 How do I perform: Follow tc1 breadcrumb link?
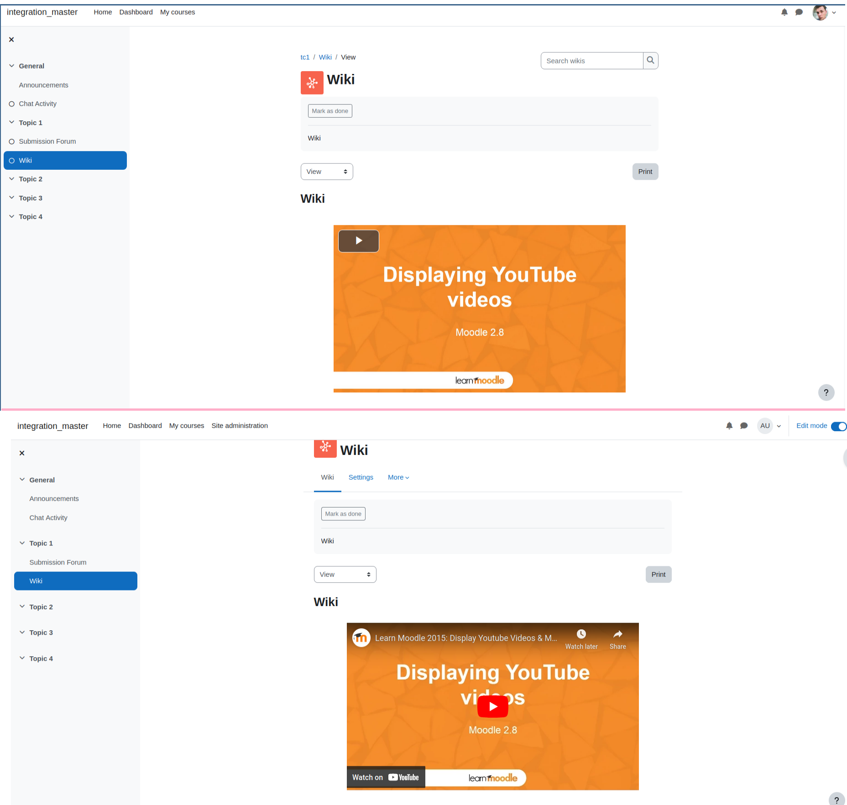pos(305,57)
